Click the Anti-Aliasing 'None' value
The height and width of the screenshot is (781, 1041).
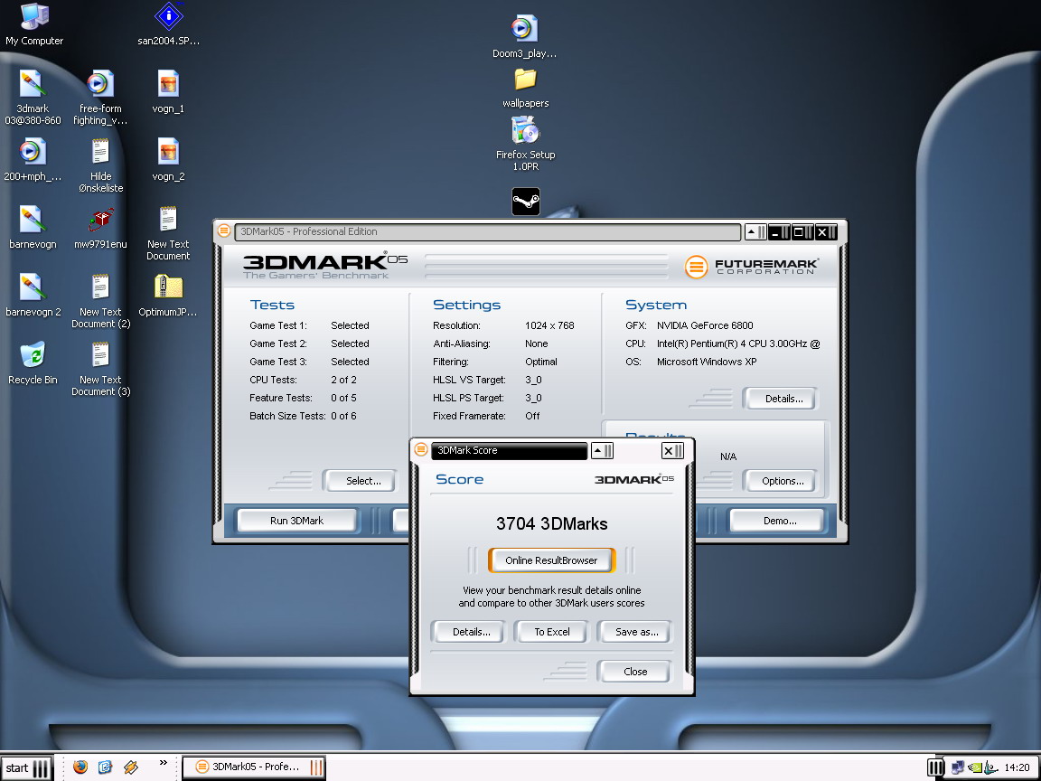[536, 343]
